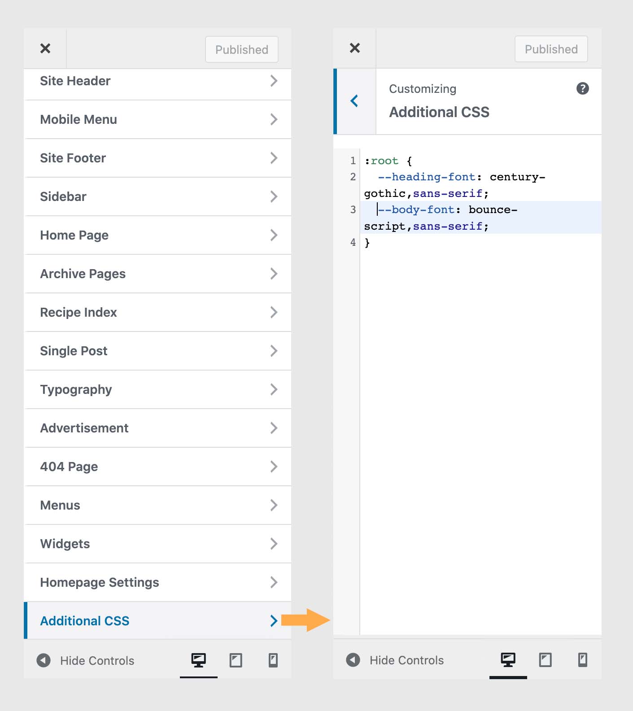Select desktop preview in left panel
The width and height of the screenshot is (633, 711).
(198, 660)
